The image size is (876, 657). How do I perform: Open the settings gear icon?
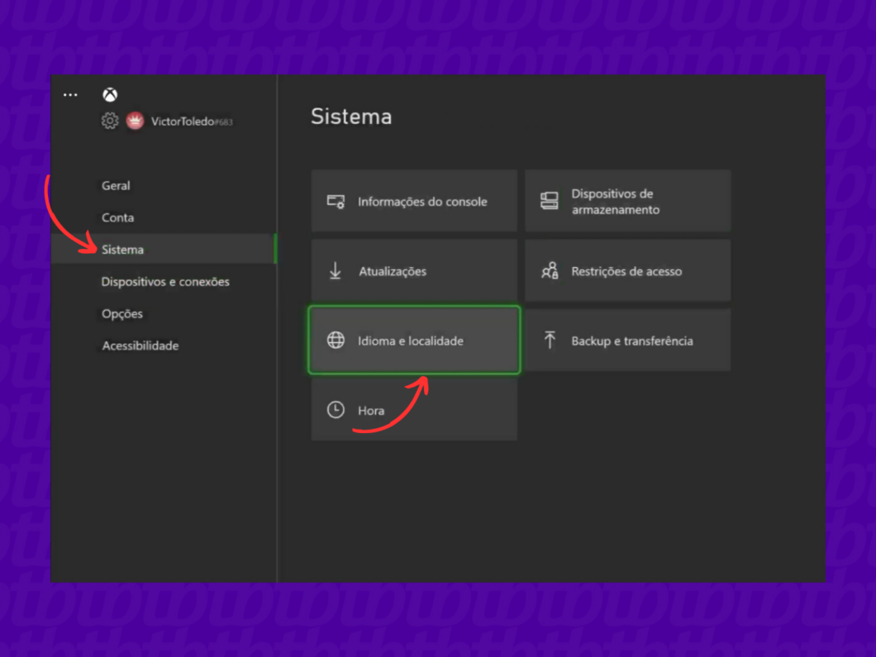pos(110,121)
